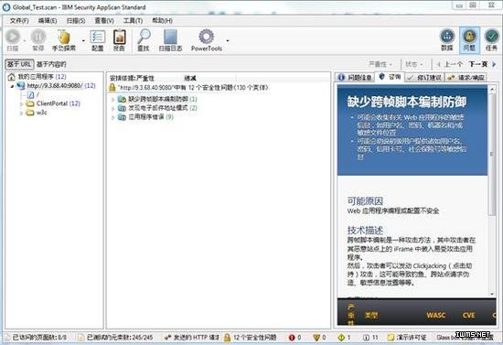Switch to the 咨询 advisory tab

tap(391, 77)
